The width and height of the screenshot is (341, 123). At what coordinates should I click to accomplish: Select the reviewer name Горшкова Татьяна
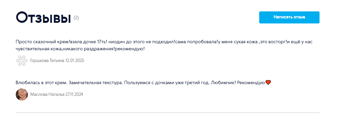(x=47, y=61)
